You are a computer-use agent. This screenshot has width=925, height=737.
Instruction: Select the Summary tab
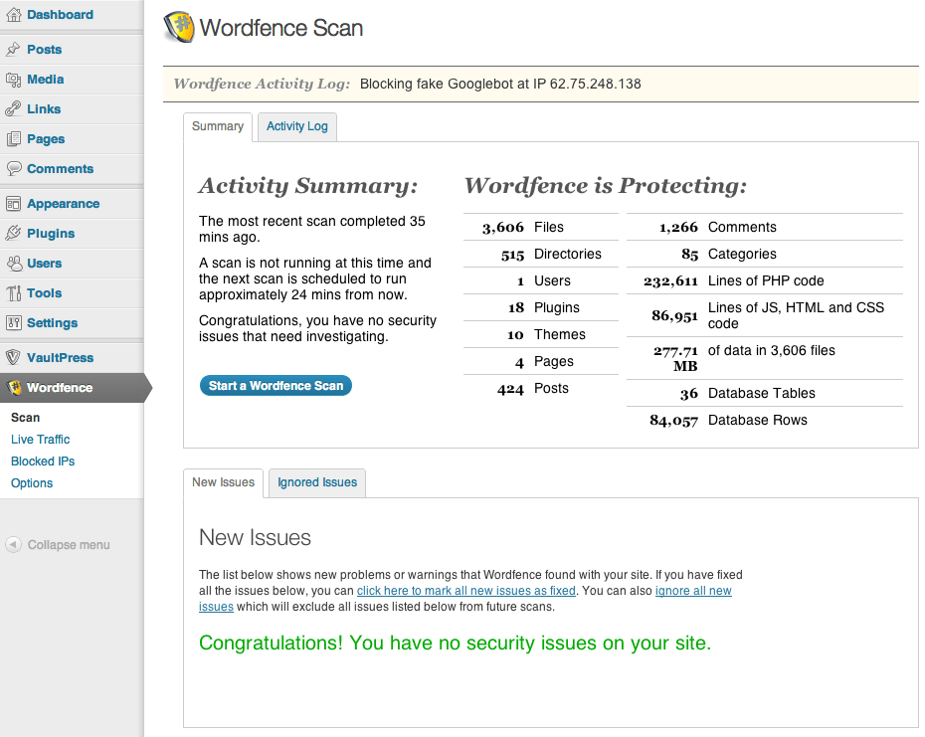click(x=218, y=126)
